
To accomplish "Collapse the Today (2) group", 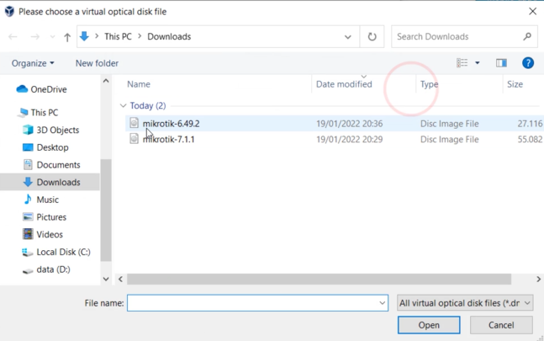I will click(x=123, y=105).
